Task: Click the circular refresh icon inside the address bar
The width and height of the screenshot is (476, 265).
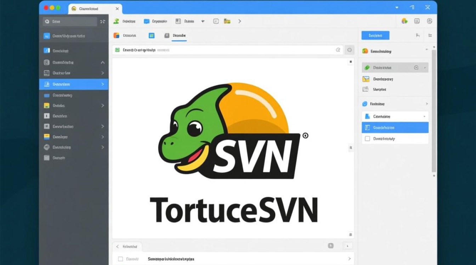Action: 338,50
